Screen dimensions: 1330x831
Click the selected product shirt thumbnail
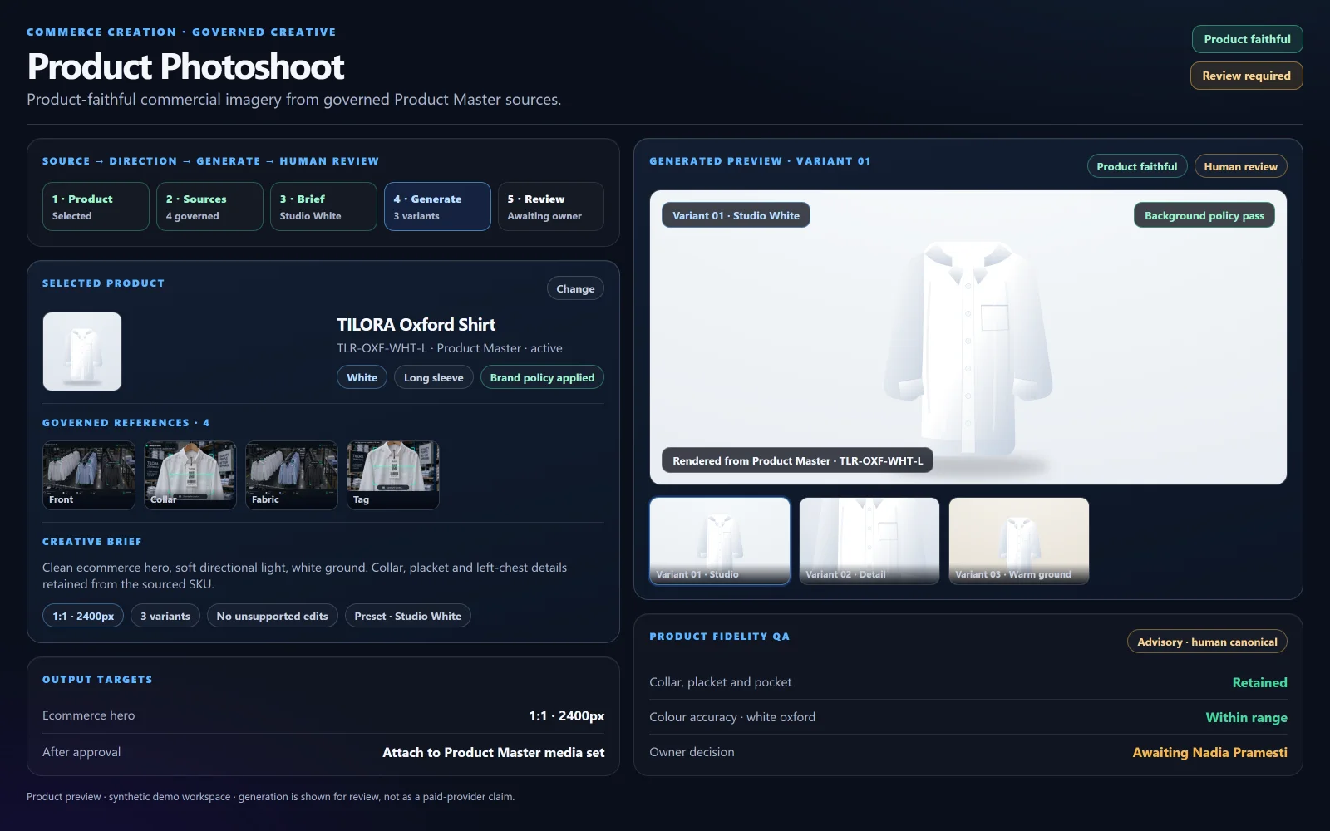point(82,352)
